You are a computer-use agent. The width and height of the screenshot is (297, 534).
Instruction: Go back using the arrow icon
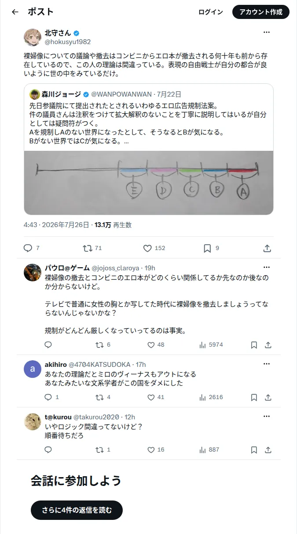(15, 12)
